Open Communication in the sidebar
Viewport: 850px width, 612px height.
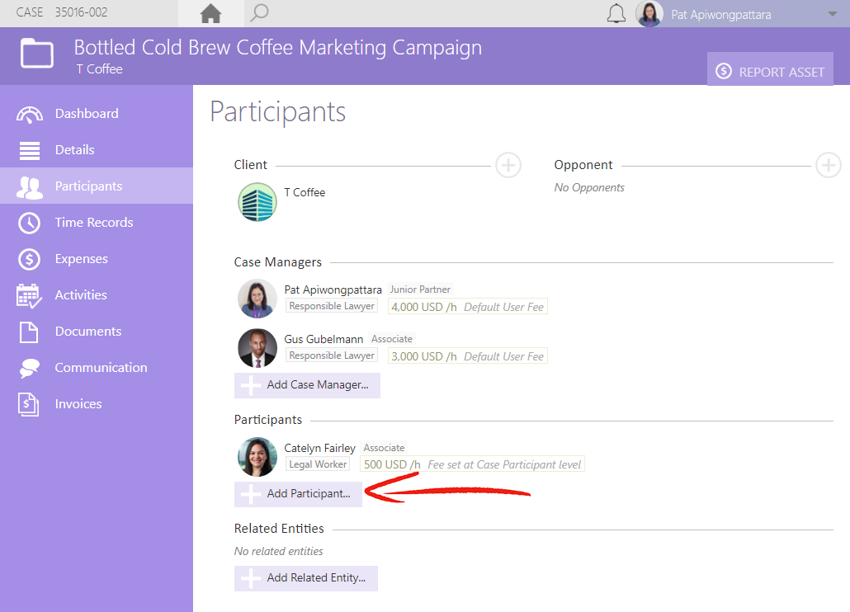coord(97,367)
